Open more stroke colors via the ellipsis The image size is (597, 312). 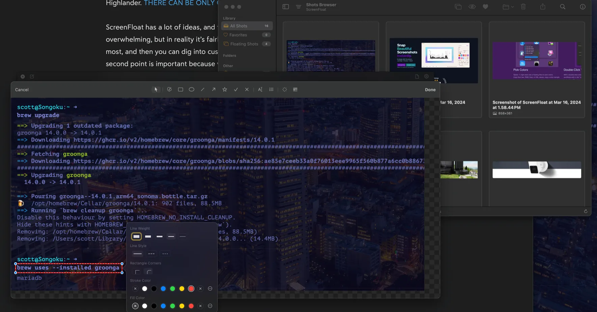click(x=210, y=288)
